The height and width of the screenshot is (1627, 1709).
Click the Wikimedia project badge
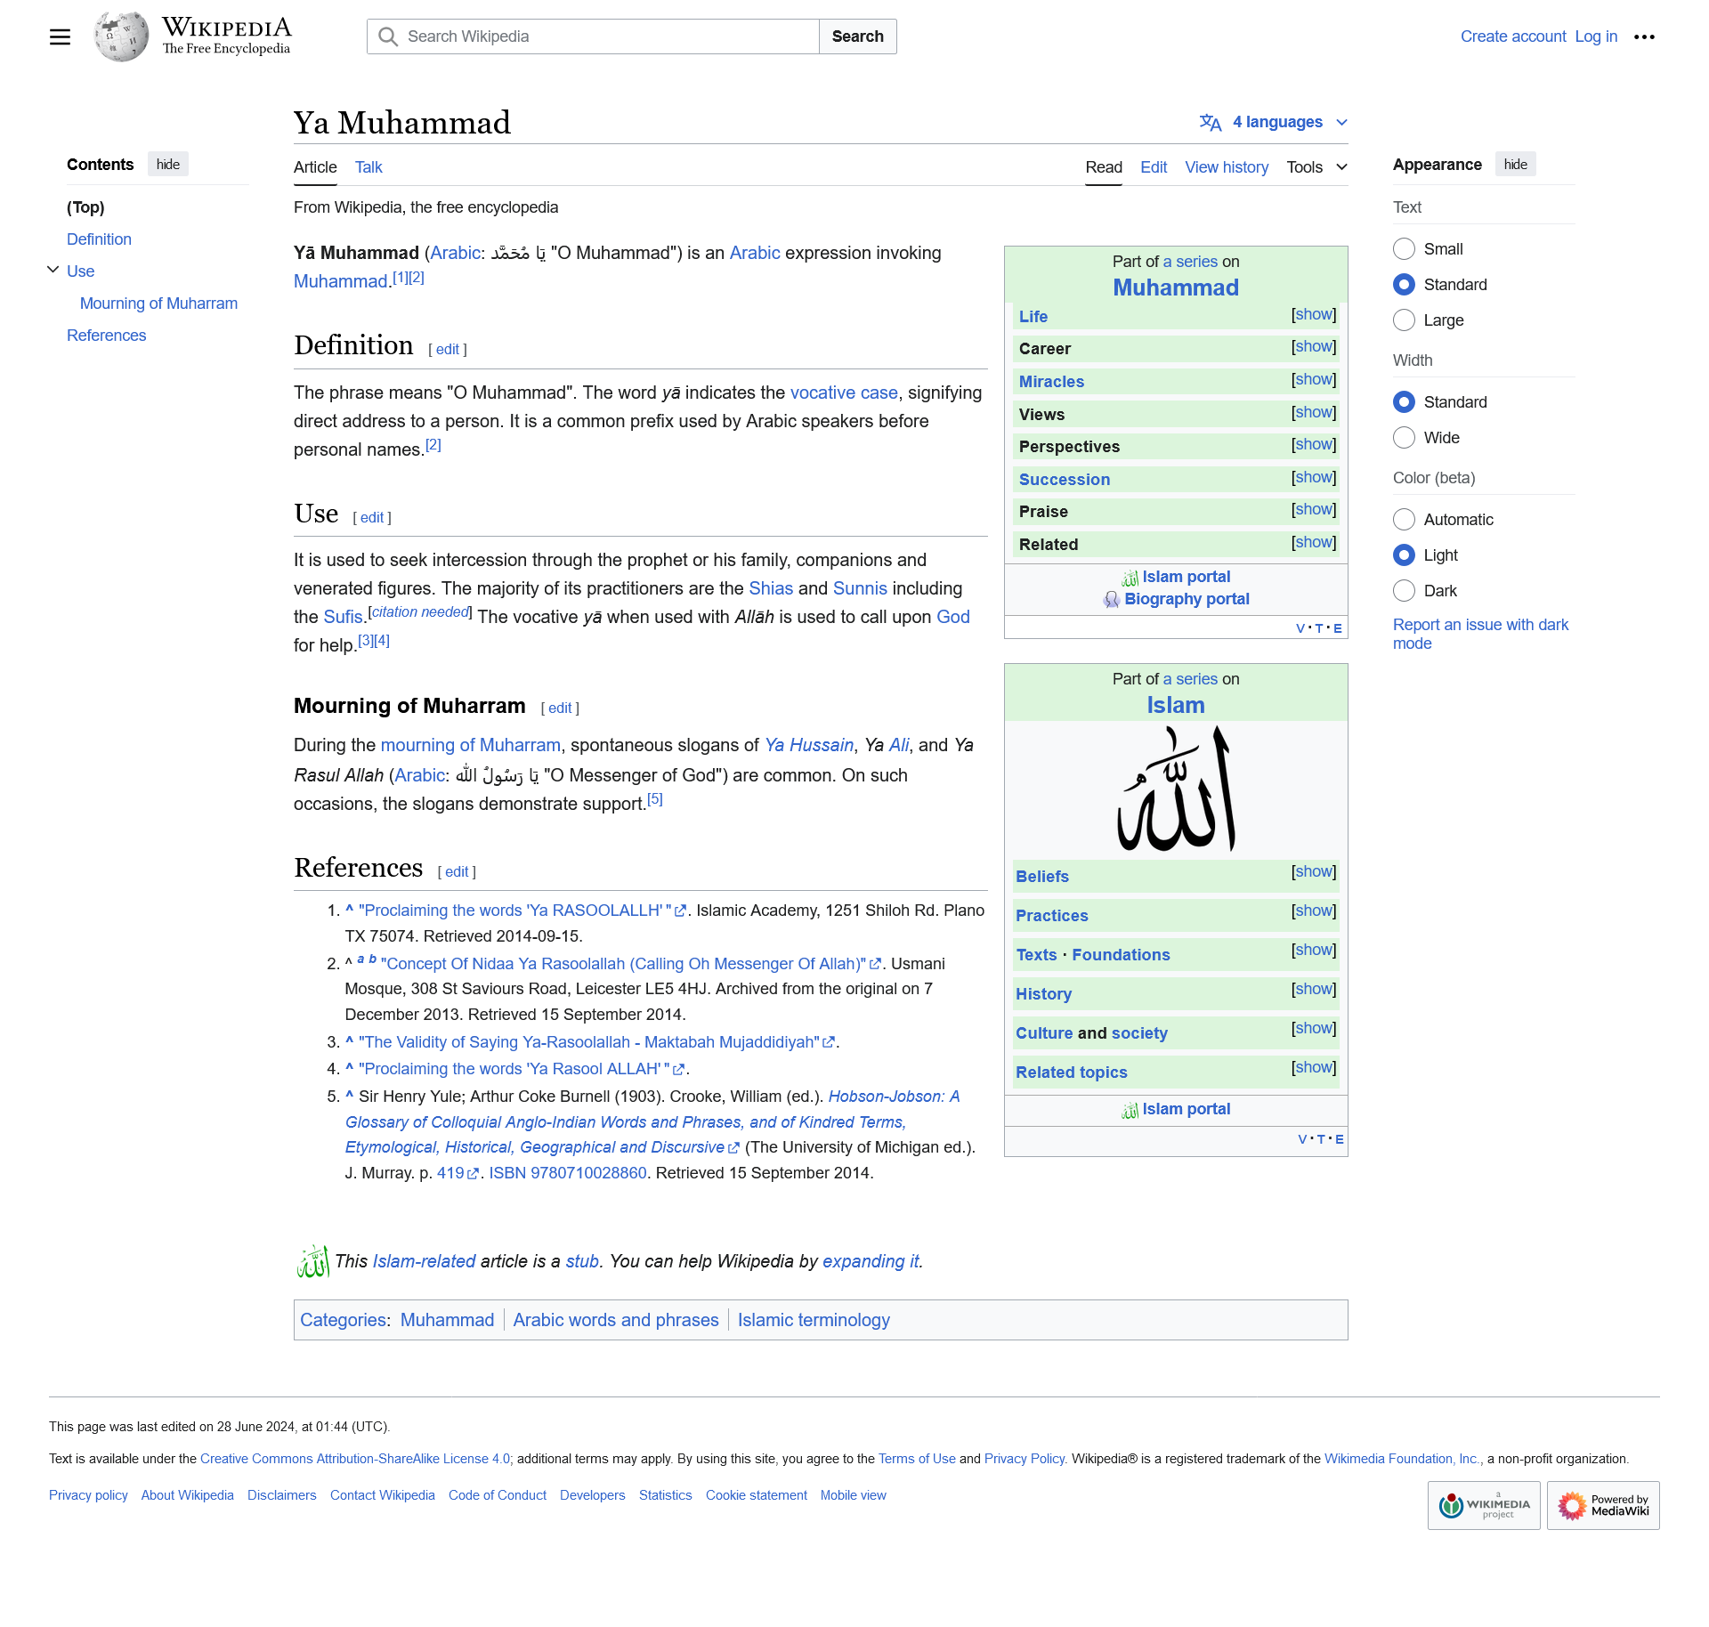pos(1483,1505)
